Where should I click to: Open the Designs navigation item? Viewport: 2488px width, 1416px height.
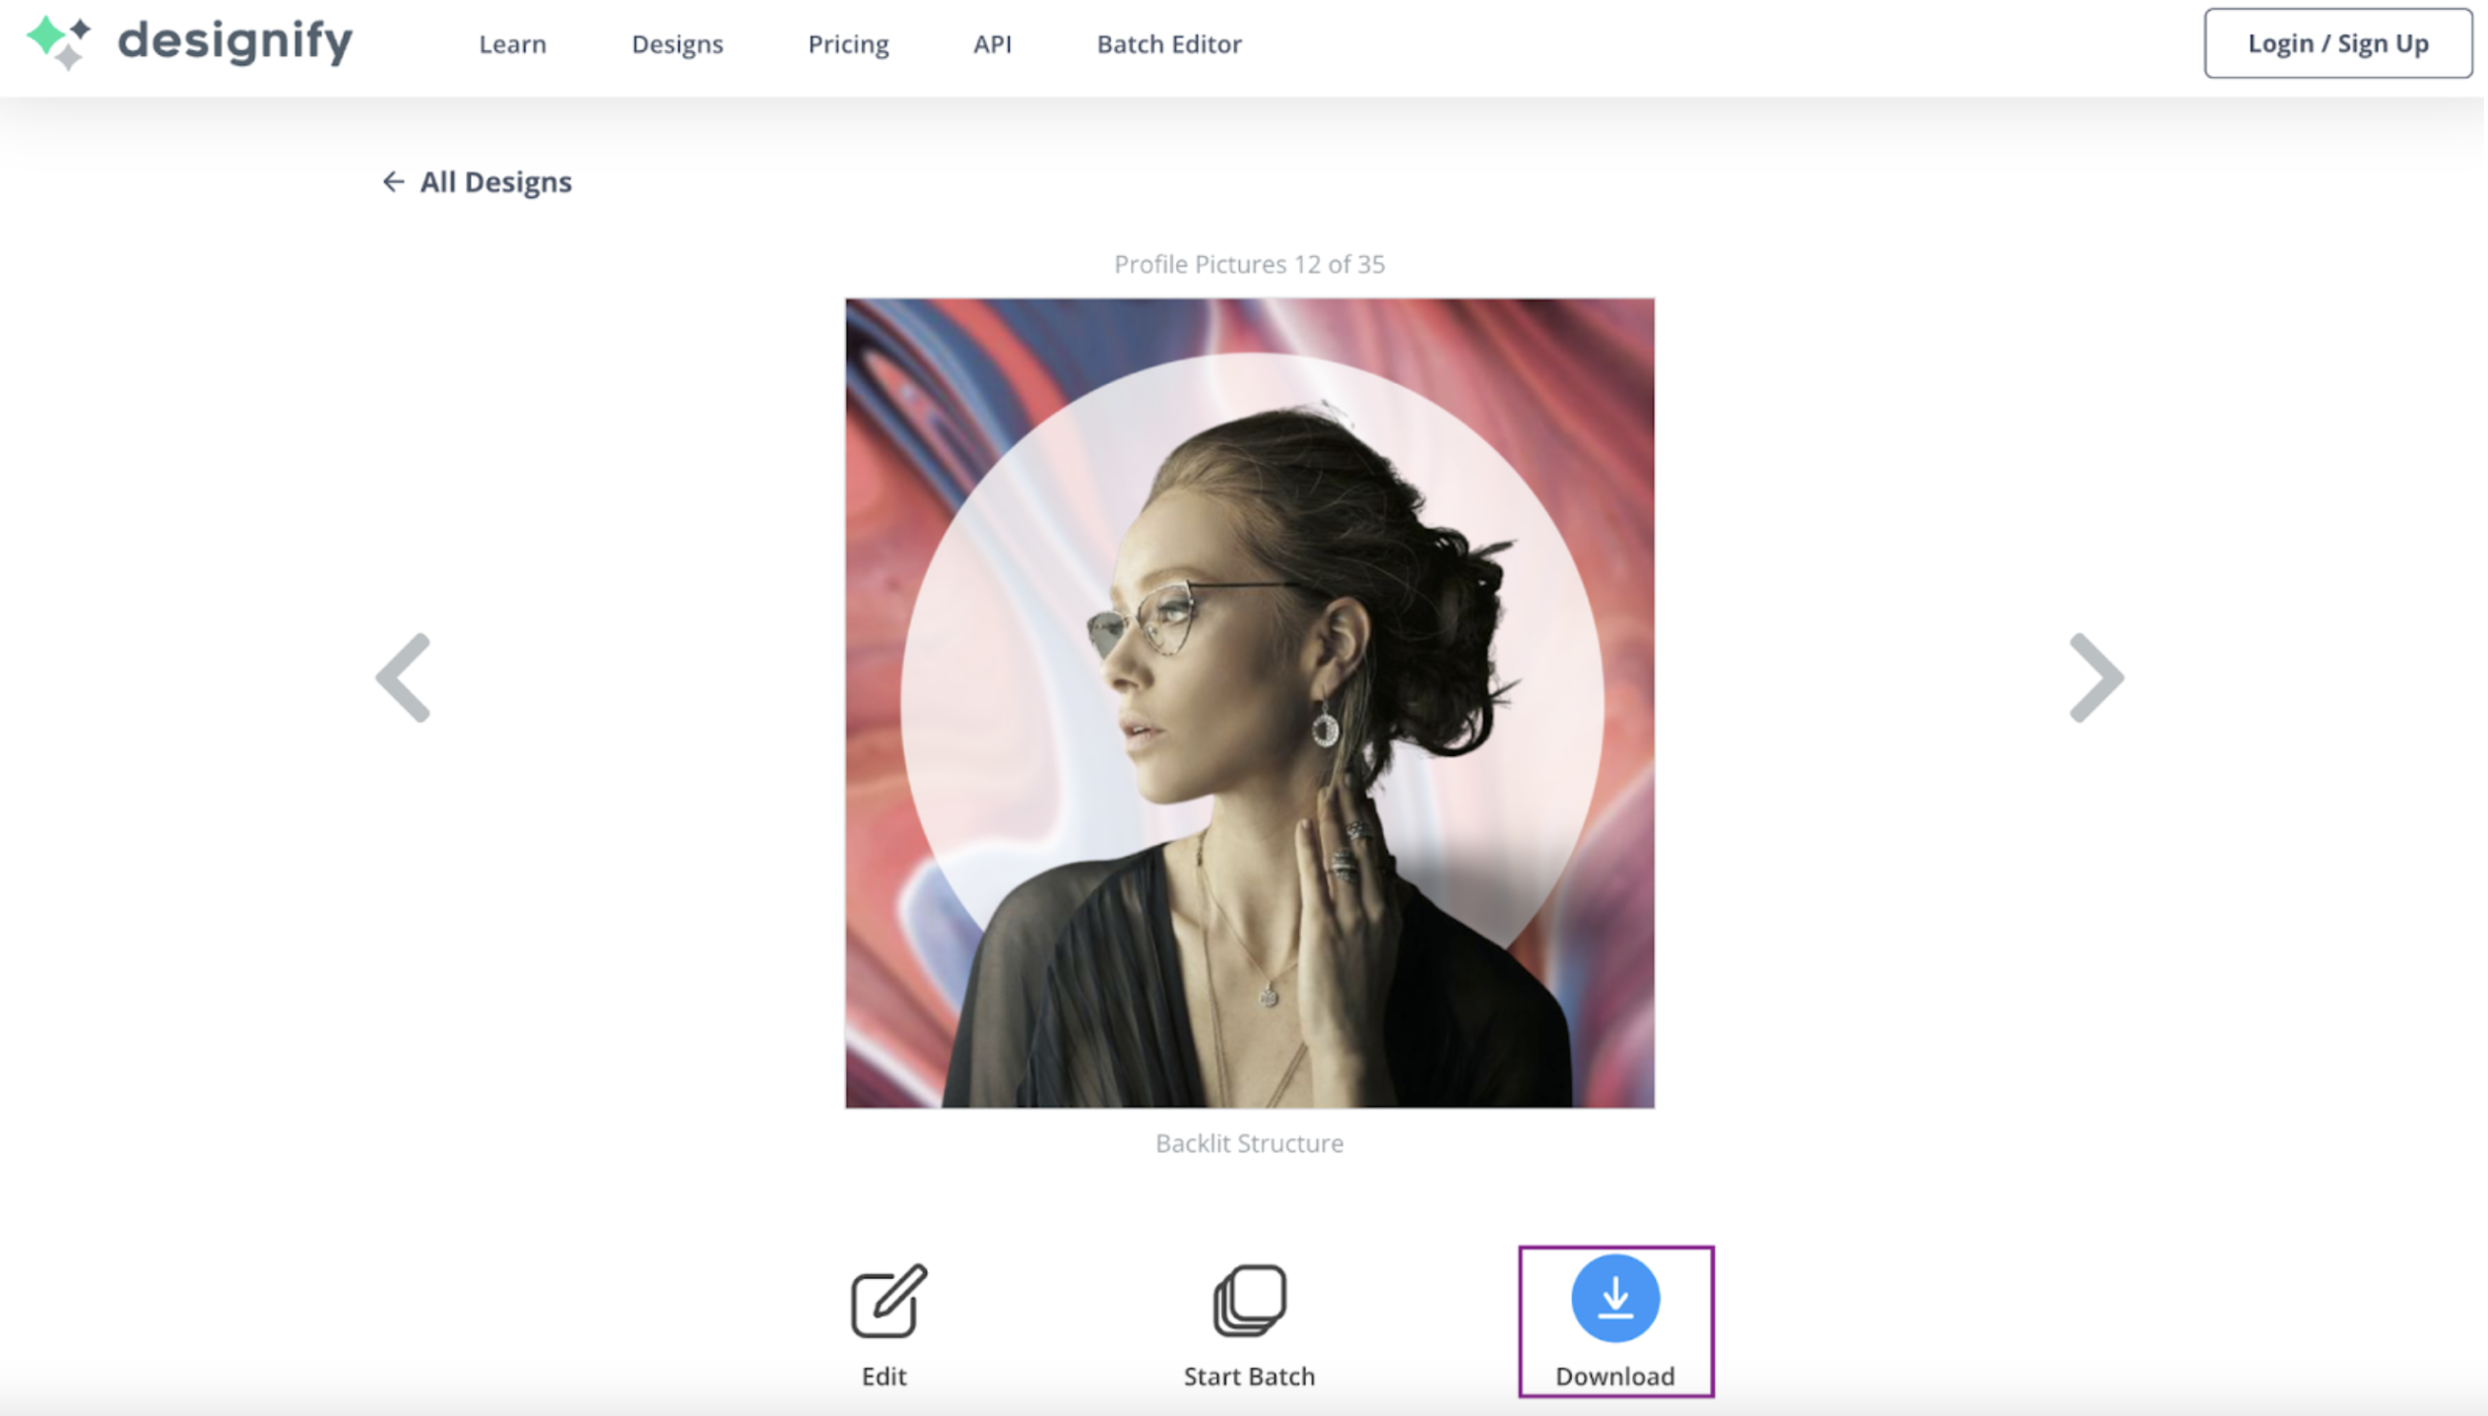[677, 43]
